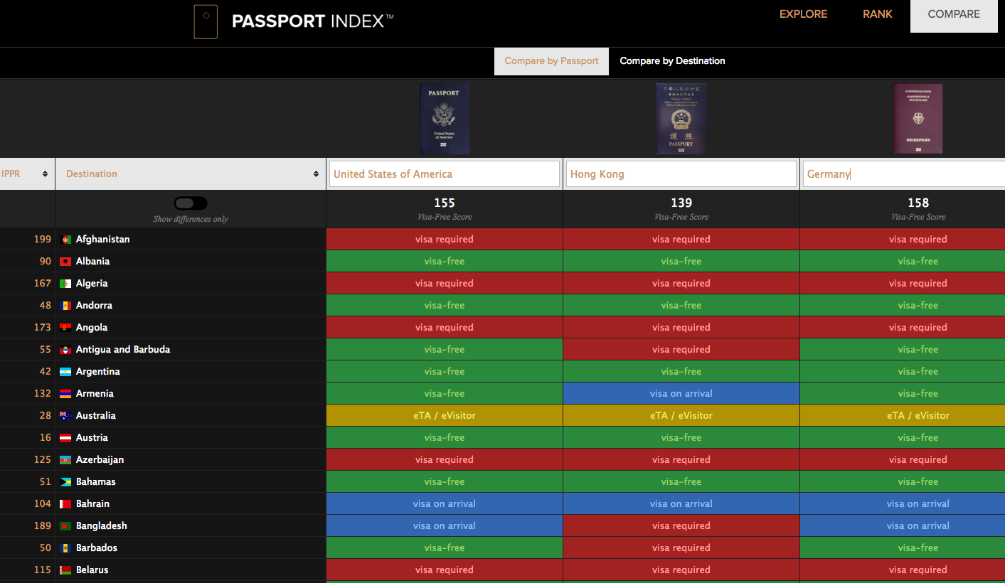
Task: Select the COMPARE menu tab
Action: [954, 16]
